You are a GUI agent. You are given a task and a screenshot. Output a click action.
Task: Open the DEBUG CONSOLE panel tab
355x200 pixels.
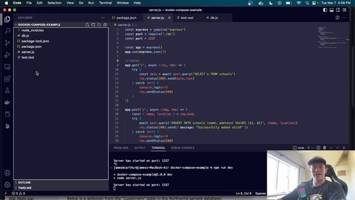coord(182,148)
